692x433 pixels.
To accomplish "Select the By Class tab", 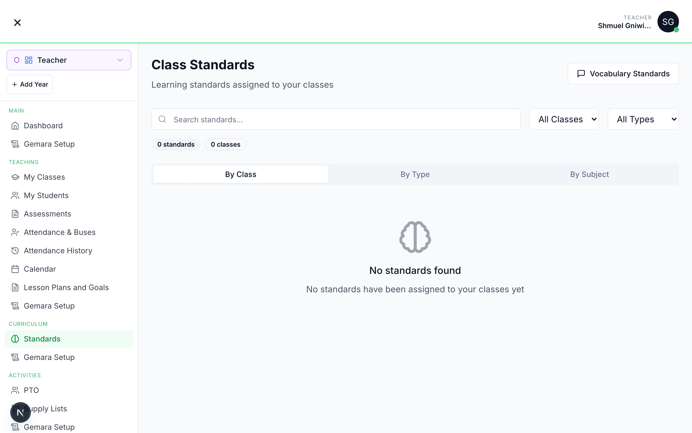I will click(241, 174).
